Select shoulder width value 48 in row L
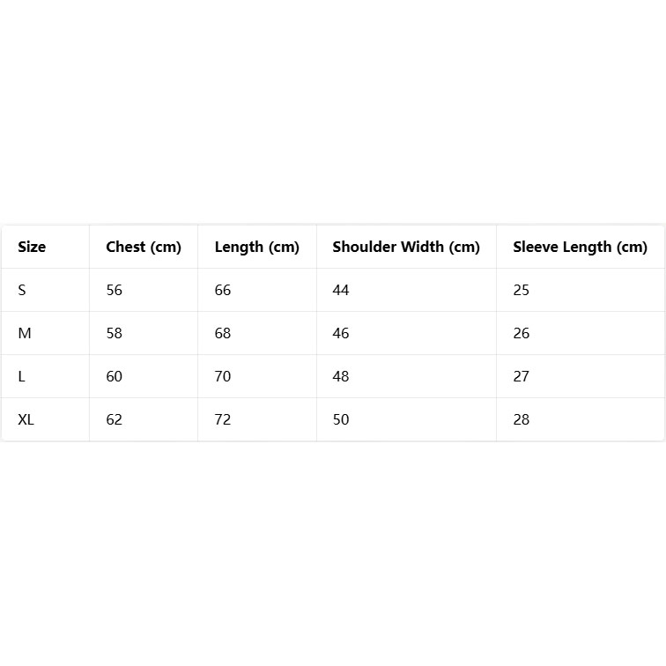 pyautogui.click(x=341, y=376)
